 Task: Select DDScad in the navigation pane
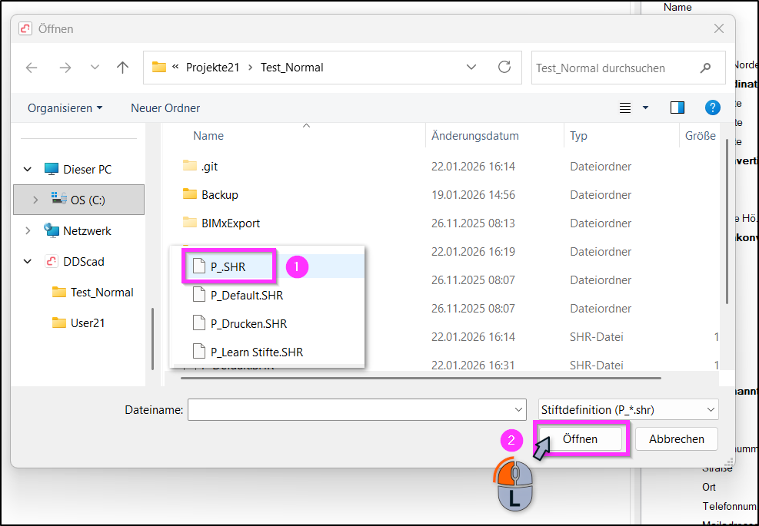tap(74, 262)
